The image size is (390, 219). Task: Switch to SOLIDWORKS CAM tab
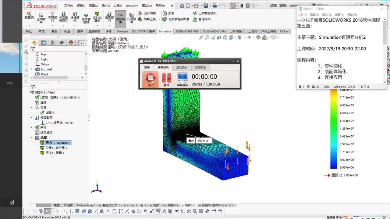tap(214, 31)
